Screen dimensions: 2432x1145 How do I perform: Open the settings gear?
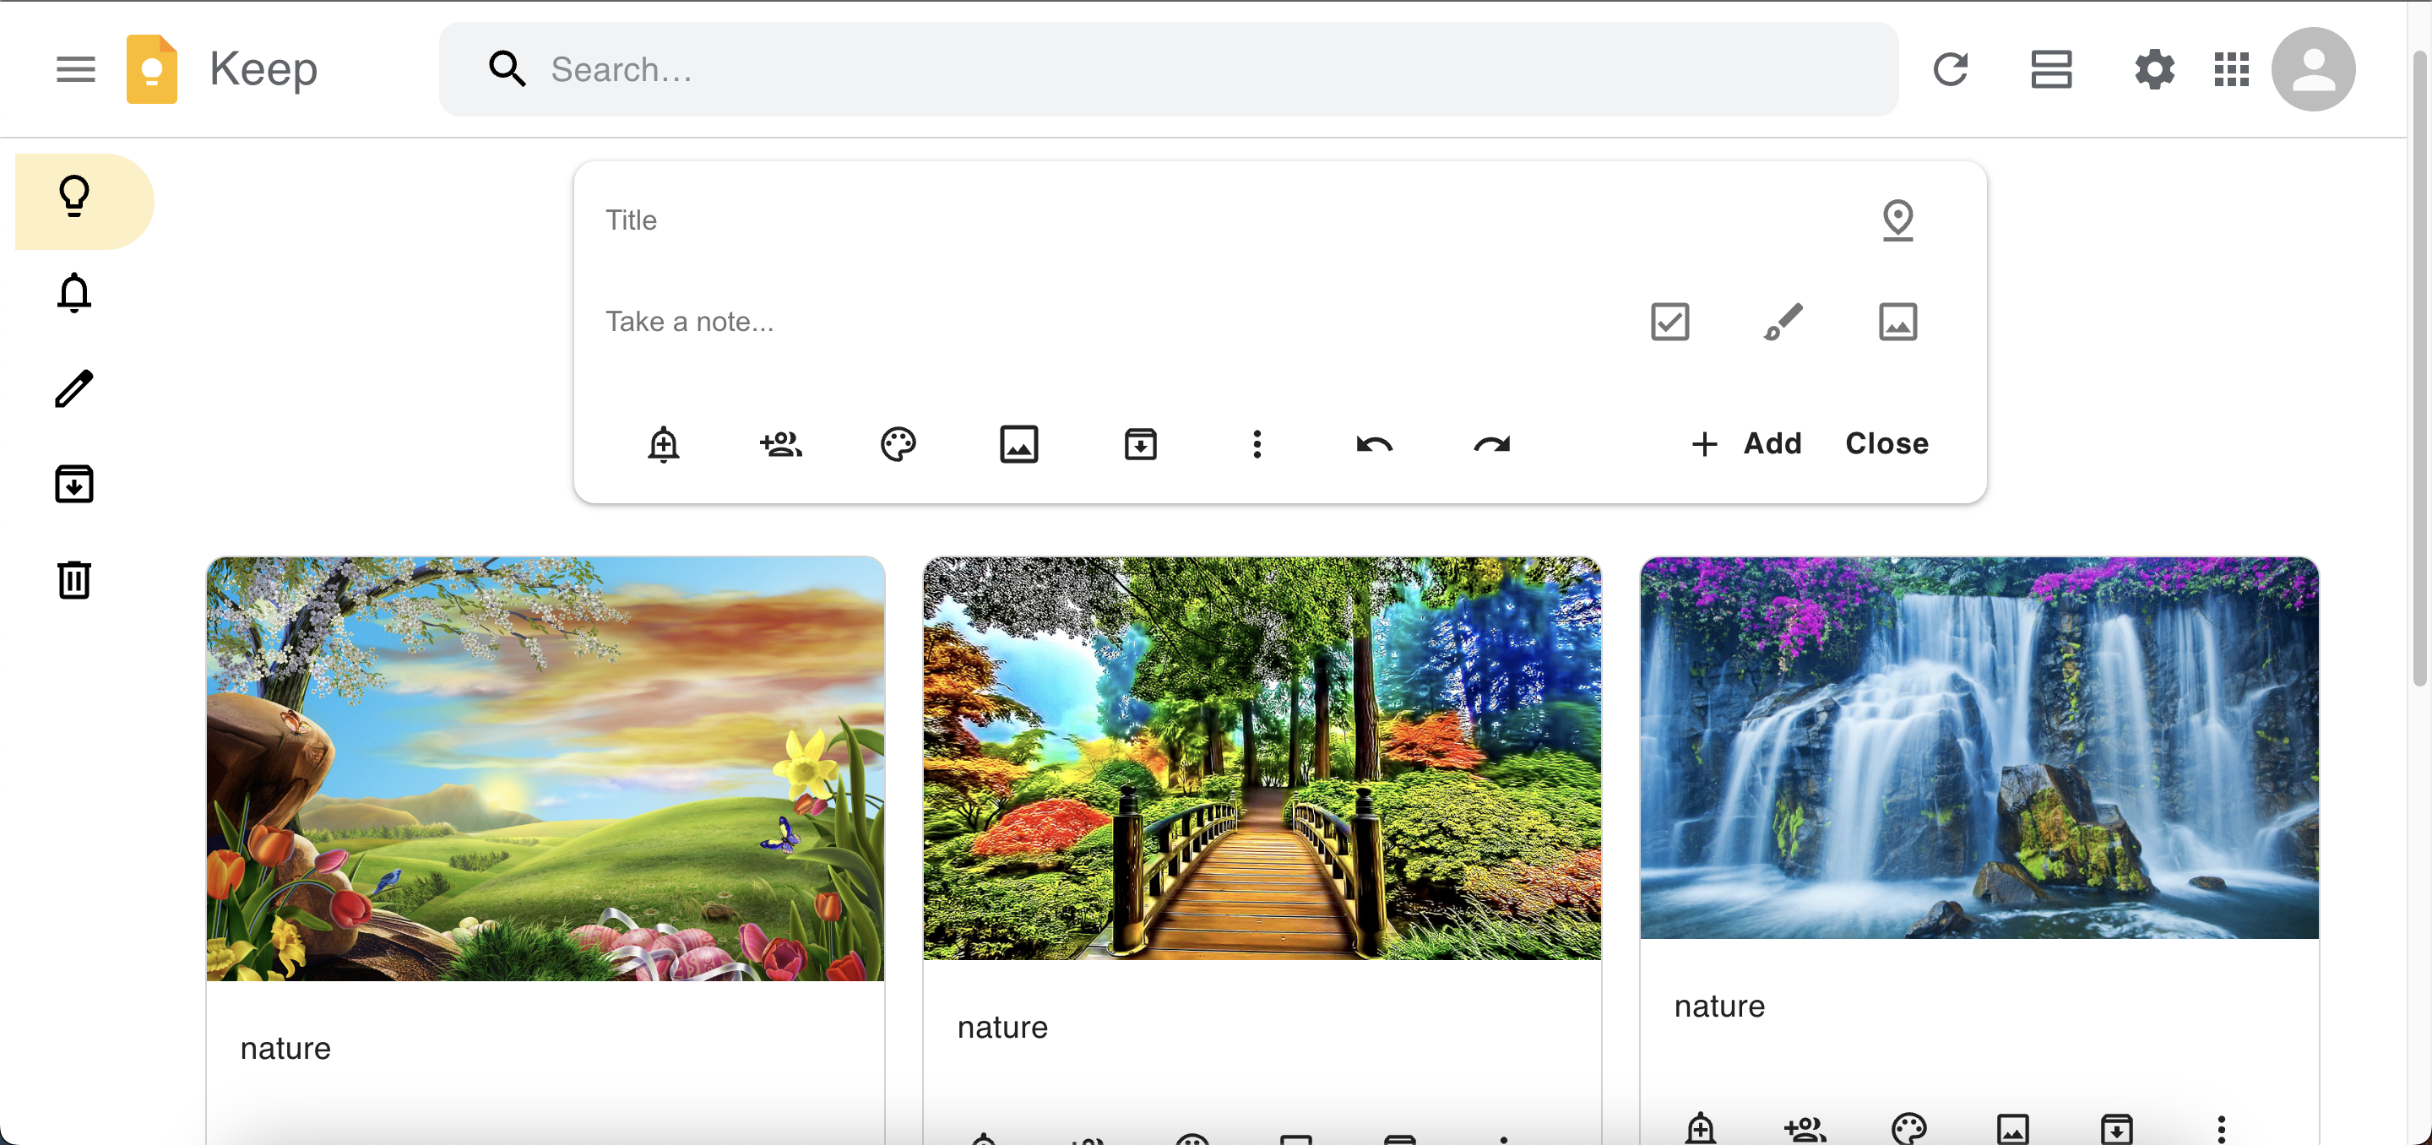2154,69
